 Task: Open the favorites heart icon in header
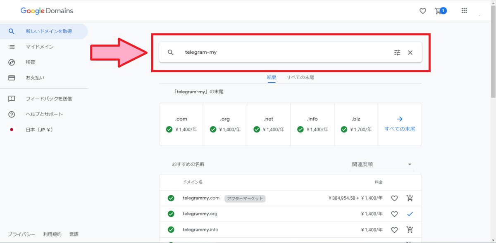pos(423,11)
